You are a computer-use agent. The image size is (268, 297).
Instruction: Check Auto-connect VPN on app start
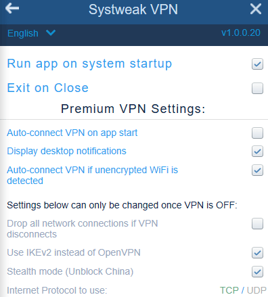click(257, 133)
